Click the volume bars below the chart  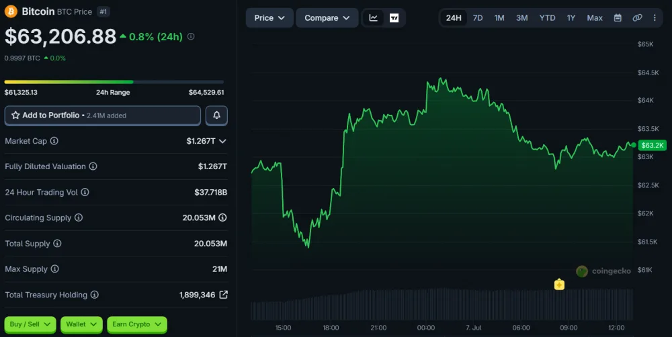click(442, 305)
